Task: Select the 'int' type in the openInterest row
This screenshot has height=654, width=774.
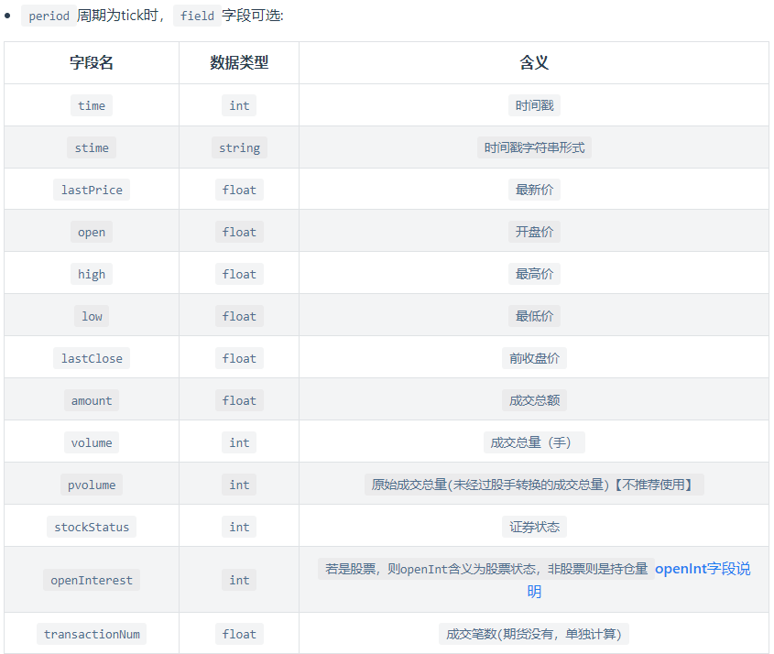Action: pyautogui.click(x=239, y=580)
